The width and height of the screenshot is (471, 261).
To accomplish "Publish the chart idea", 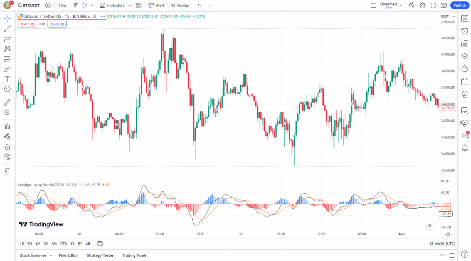I will pyautogui.click(x=460, y=6).
